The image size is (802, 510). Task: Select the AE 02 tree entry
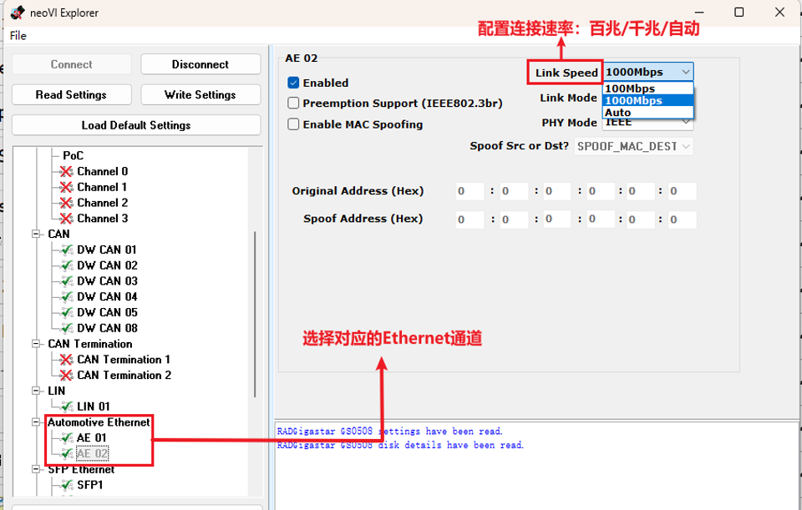click(x=92, y=453)
